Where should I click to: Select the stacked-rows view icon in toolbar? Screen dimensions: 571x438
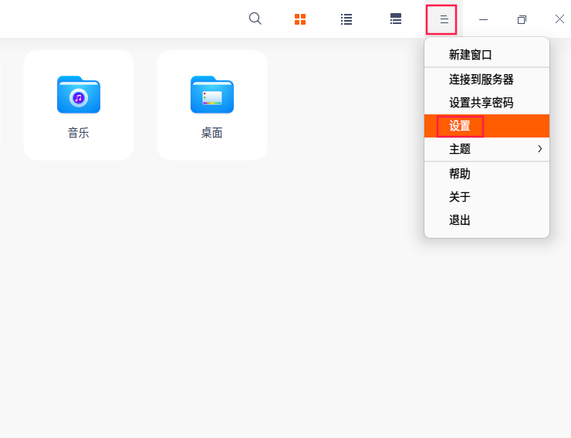coord(396,19)
